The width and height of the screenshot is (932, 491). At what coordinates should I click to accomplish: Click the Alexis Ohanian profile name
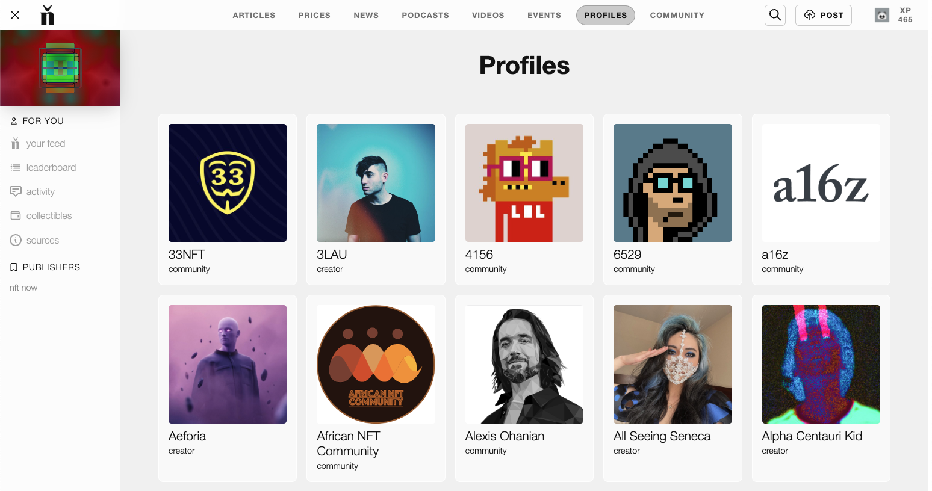click(x=505, y=436)
